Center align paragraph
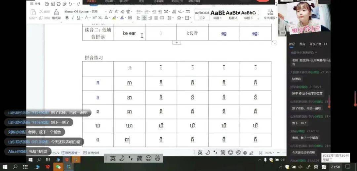 click(x=144, y=18)
